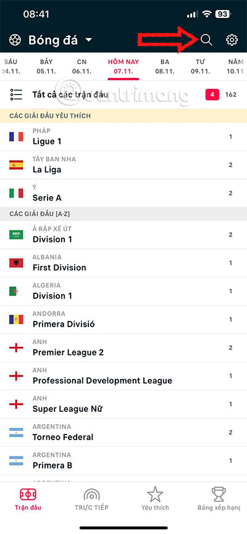
Task: Tap the list icon beside Tất cả các trận đấu
Action: click(16, 94)
